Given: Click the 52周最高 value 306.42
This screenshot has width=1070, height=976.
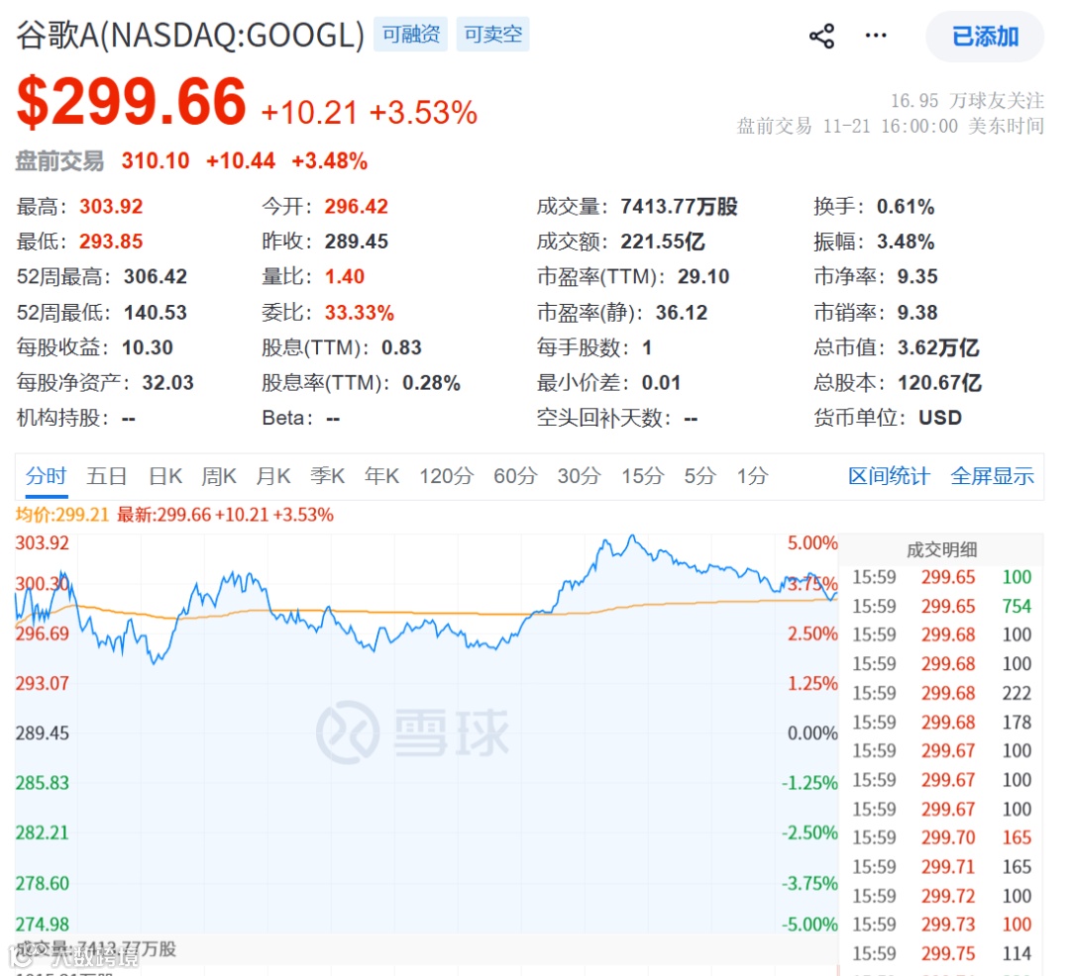Looking at the screenshot, I should click(x=156, y=276).
